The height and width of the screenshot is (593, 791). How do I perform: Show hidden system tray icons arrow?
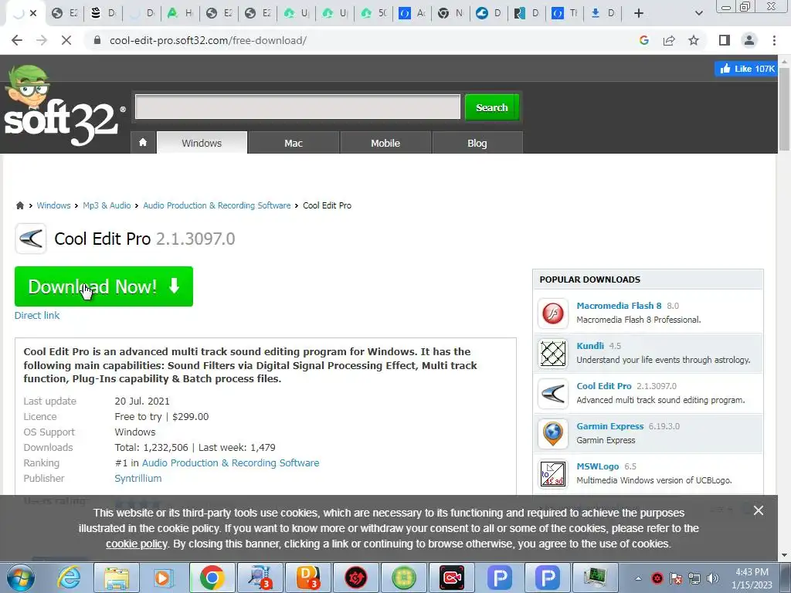[638, 578]
